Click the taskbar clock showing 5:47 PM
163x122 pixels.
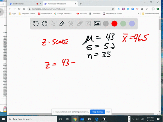click(x=150, y=119)
